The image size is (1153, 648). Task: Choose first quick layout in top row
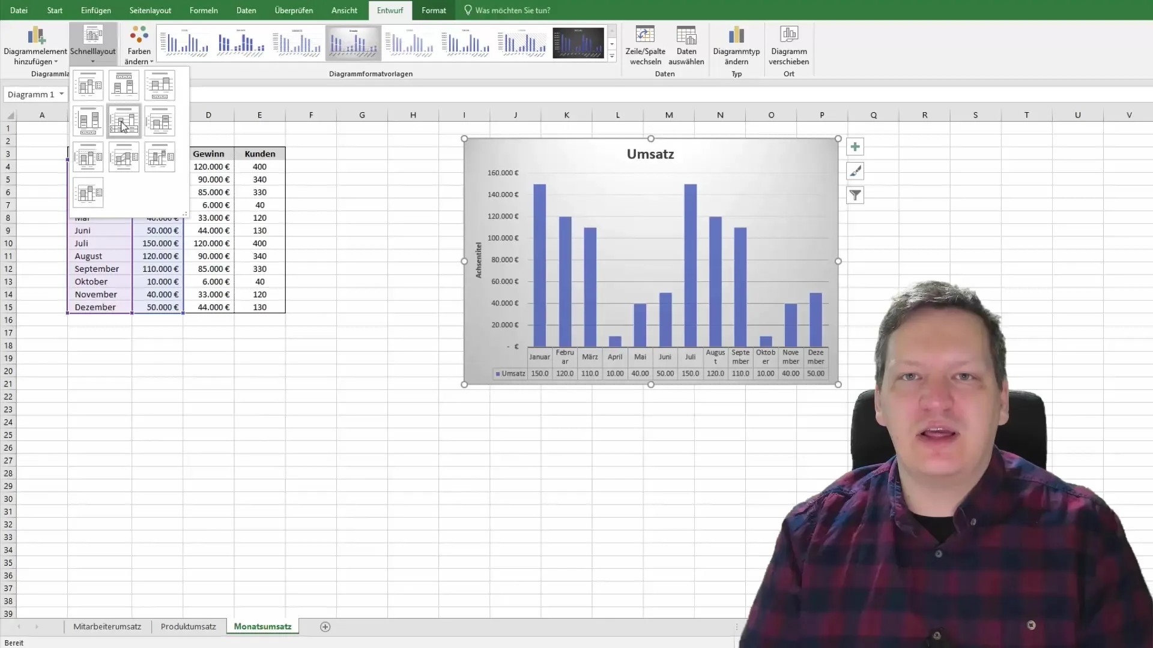click(88, 86)
